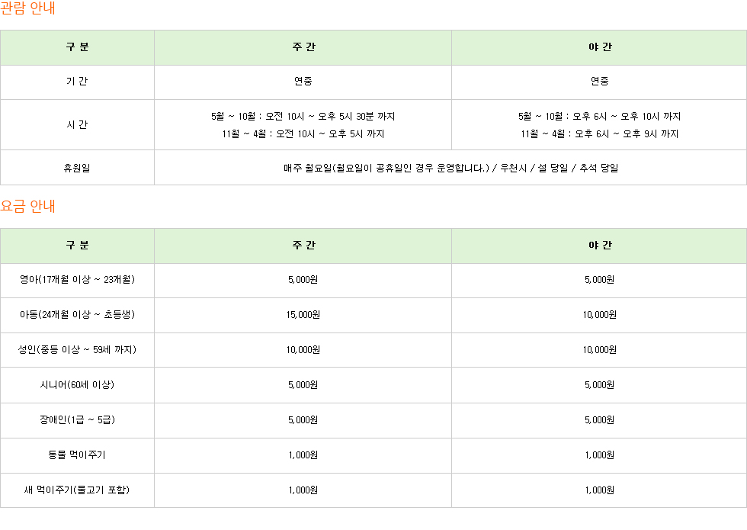The height and width of the screenshot is (530, 747).
Task: Click the 새 먹이주기(물고기 포함) row label
Action: coord(77,490)
